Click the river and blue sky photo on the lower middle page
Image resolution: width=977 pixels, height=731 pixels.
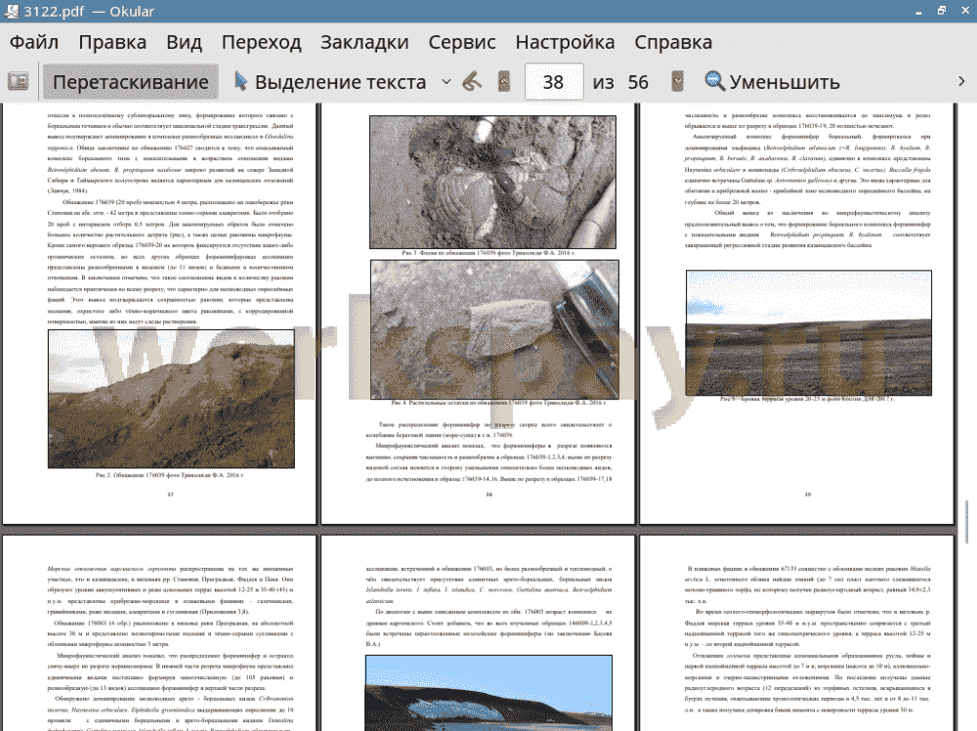pos(488,692)
